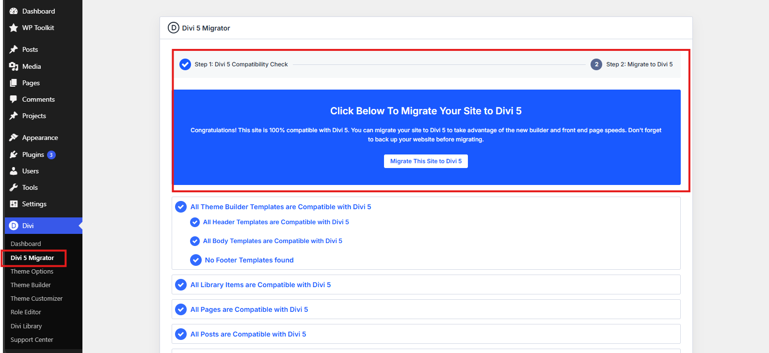Click Step 2: Migrate to Divi 5 label

pyautogui.click(x=640, y=64)
